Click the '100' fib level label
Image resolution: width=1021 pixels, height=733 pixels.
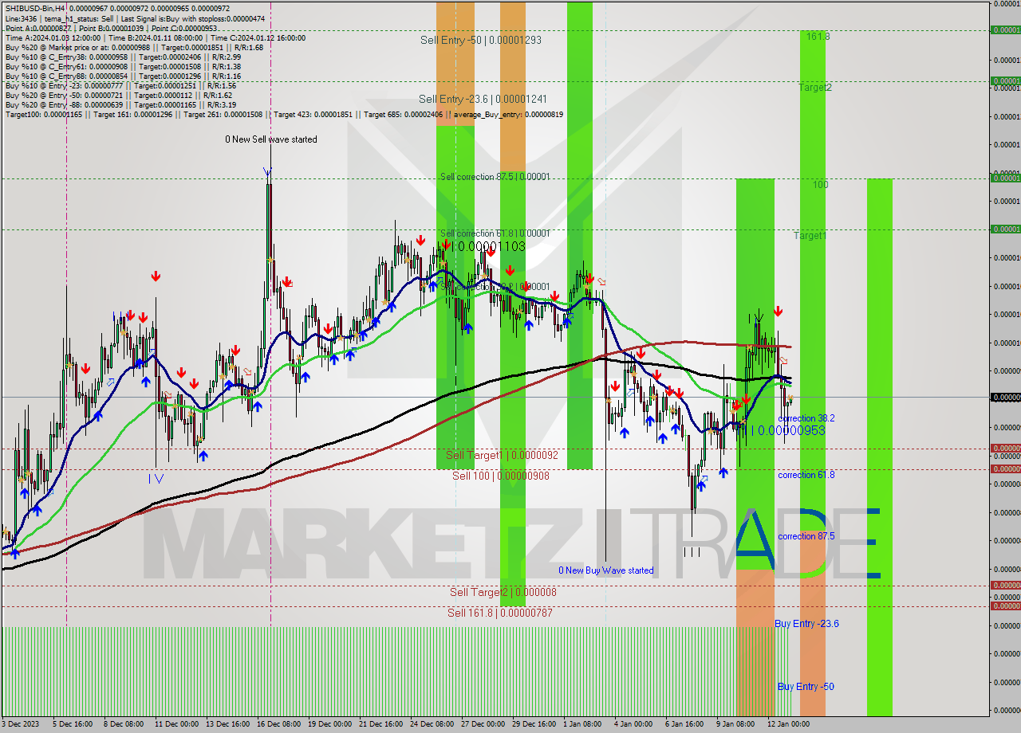click(821, 185)
